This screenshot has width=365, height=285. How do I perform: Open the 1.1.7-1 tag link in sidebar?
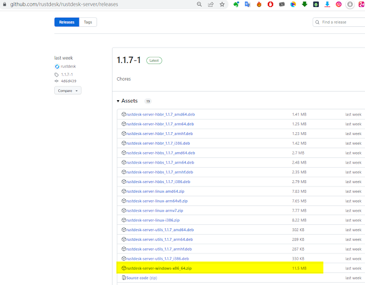coord(67,74)
